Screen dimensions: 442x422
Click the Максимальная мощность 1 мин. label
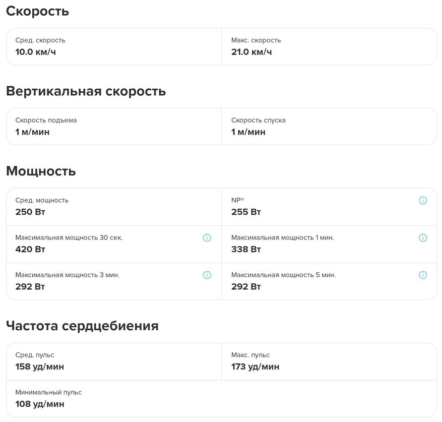[282, 237]
